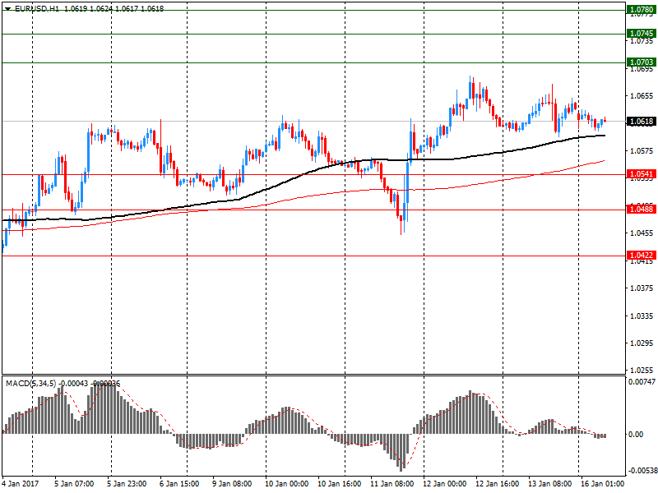Image resolution: width=658 pixels, height=493 pixels.
Task: Click the 10 Jan 00:00 time label
Action: pyautogui.click(x=286, y=484)
